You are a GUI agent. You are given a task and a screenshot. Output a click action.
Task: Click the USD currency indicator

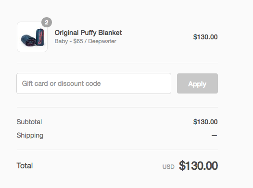click(x=168, y=167)
